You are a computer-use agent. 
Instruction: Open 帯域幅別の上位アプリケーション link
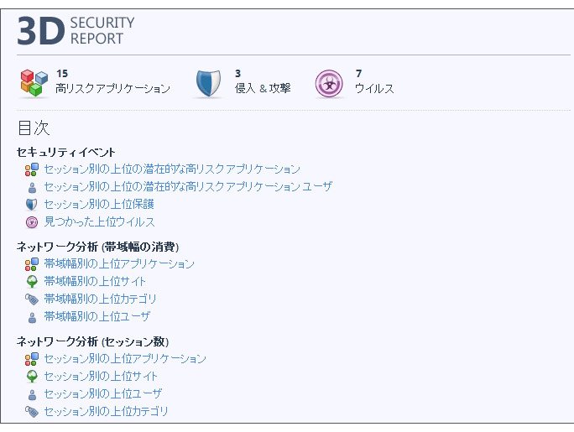(119, 263)
